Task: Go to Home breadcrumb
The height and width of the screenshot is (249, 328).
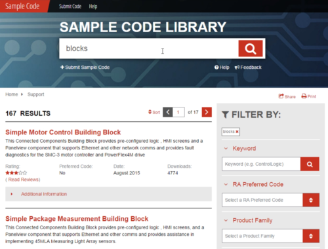Action: tap(12, 94)
